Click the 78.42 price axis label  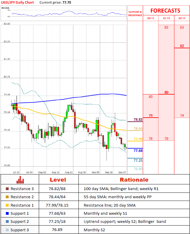(7, 130)
